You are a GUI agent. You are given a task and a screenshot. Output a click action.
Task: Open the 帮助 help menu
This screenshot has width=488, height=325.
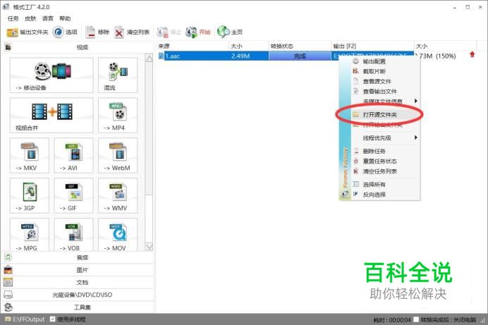(x=65, y=18)
